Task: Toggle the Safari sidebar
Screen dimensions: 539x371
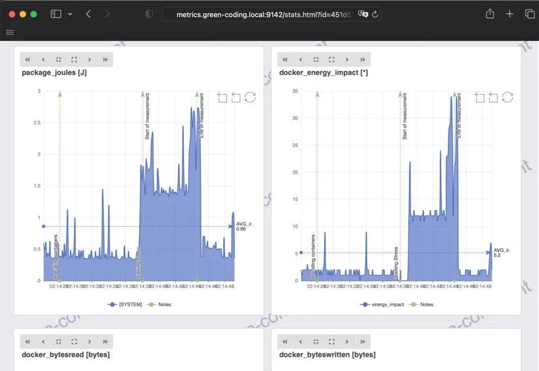Action: [56, 14]
